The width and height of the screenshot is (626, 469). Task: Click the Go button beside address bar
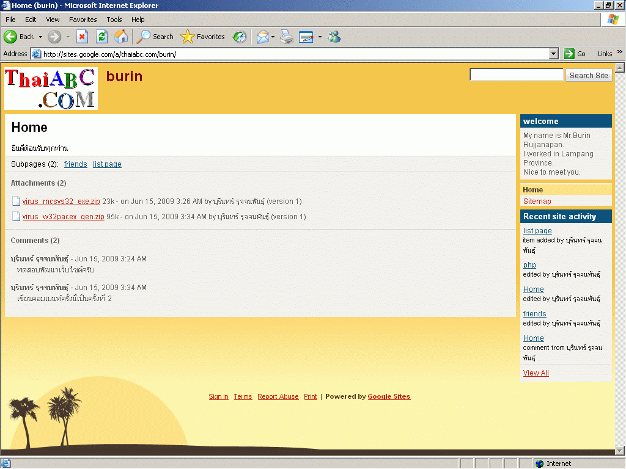point(575,54)
